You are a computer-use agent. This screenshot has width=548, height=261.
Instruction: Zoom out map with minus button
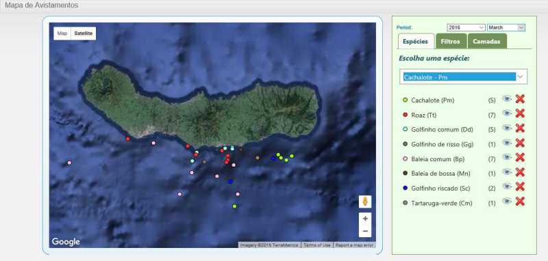pos(365,231)
